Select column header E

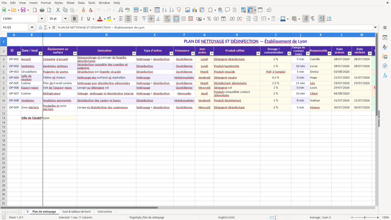[x=155, y=35]
